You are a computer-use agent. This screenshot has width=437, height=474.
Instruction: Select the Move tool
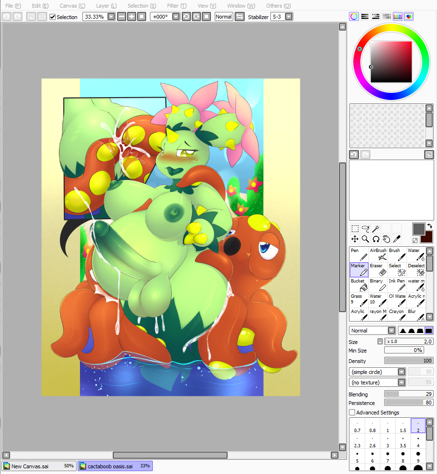pyautogui.click(x=355, y=239)
